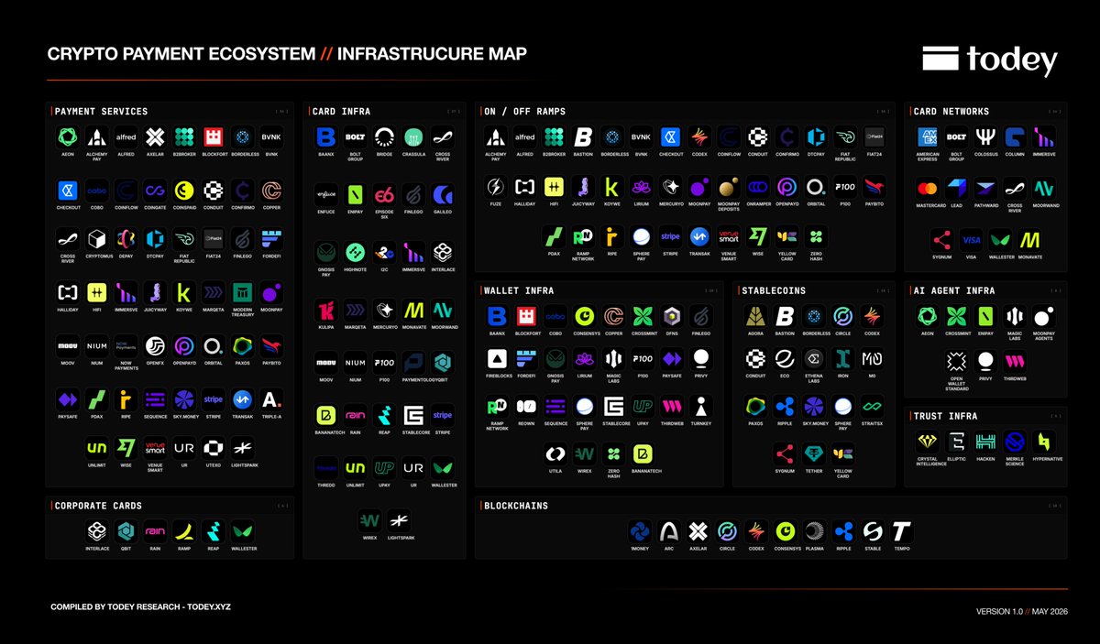The height and width of the screenshot is (644, 1100).
Task: Select the Turnkey icon in Wallet Infra
Action: point(700,406)
